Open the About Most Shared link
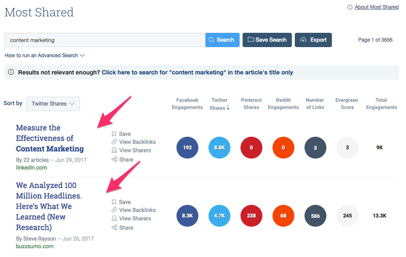Viewport: 406px width, 257px height. (377, 7)
